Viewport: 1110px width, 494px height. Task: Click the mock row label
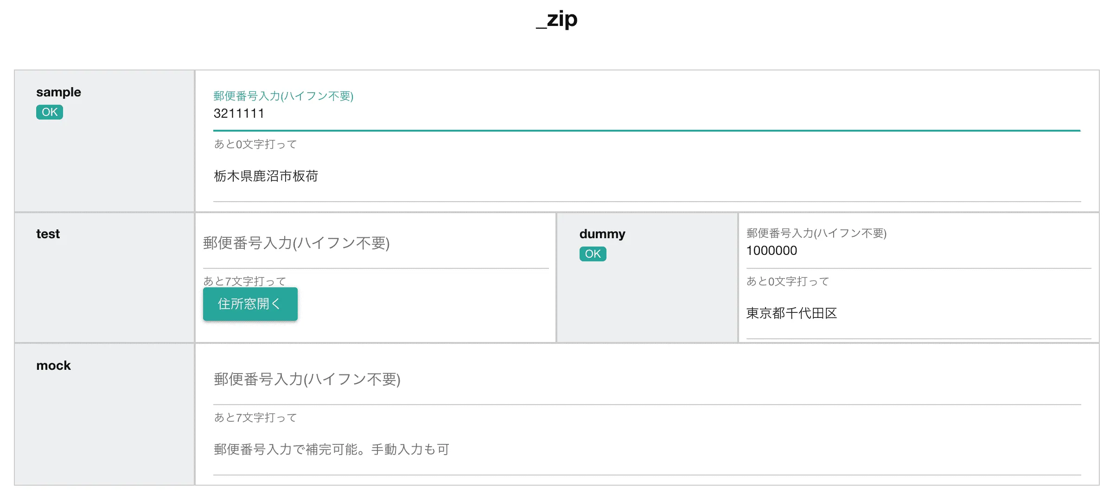click(x=53, y=365)
